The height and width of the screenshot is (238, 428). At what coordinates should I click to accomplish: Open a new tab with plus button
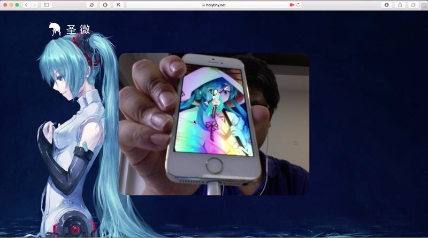(425, 7)
